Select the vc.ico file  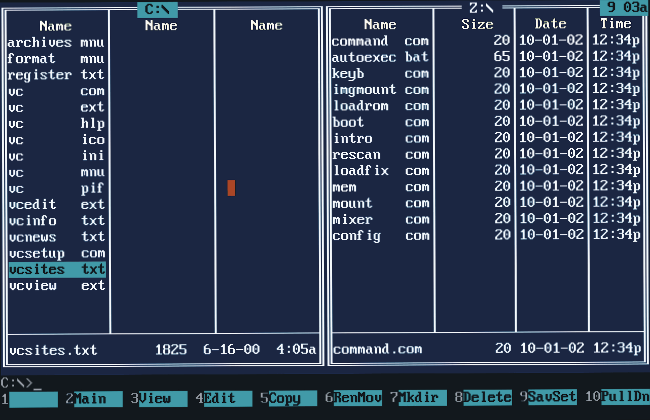coord(57,140)
